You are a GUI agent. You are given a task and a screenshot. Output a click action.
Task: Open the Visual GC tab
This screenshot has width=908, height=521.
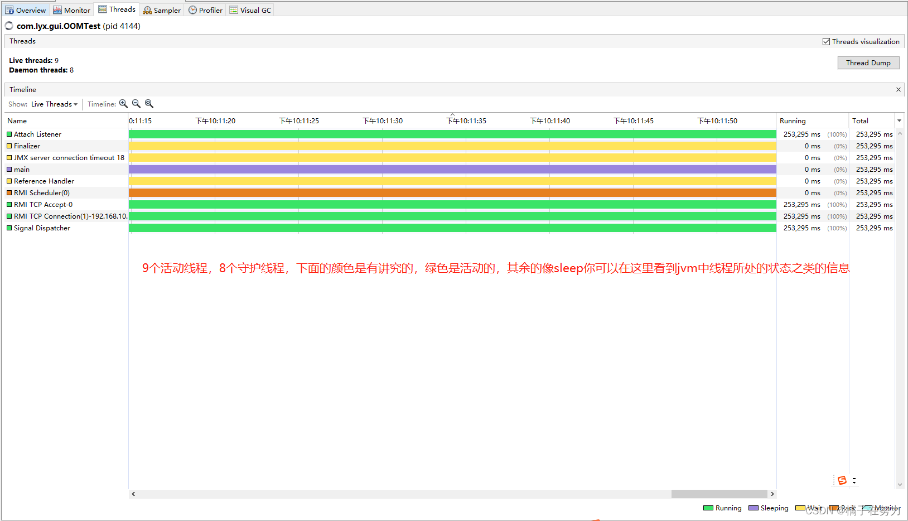tap(250, 10)
